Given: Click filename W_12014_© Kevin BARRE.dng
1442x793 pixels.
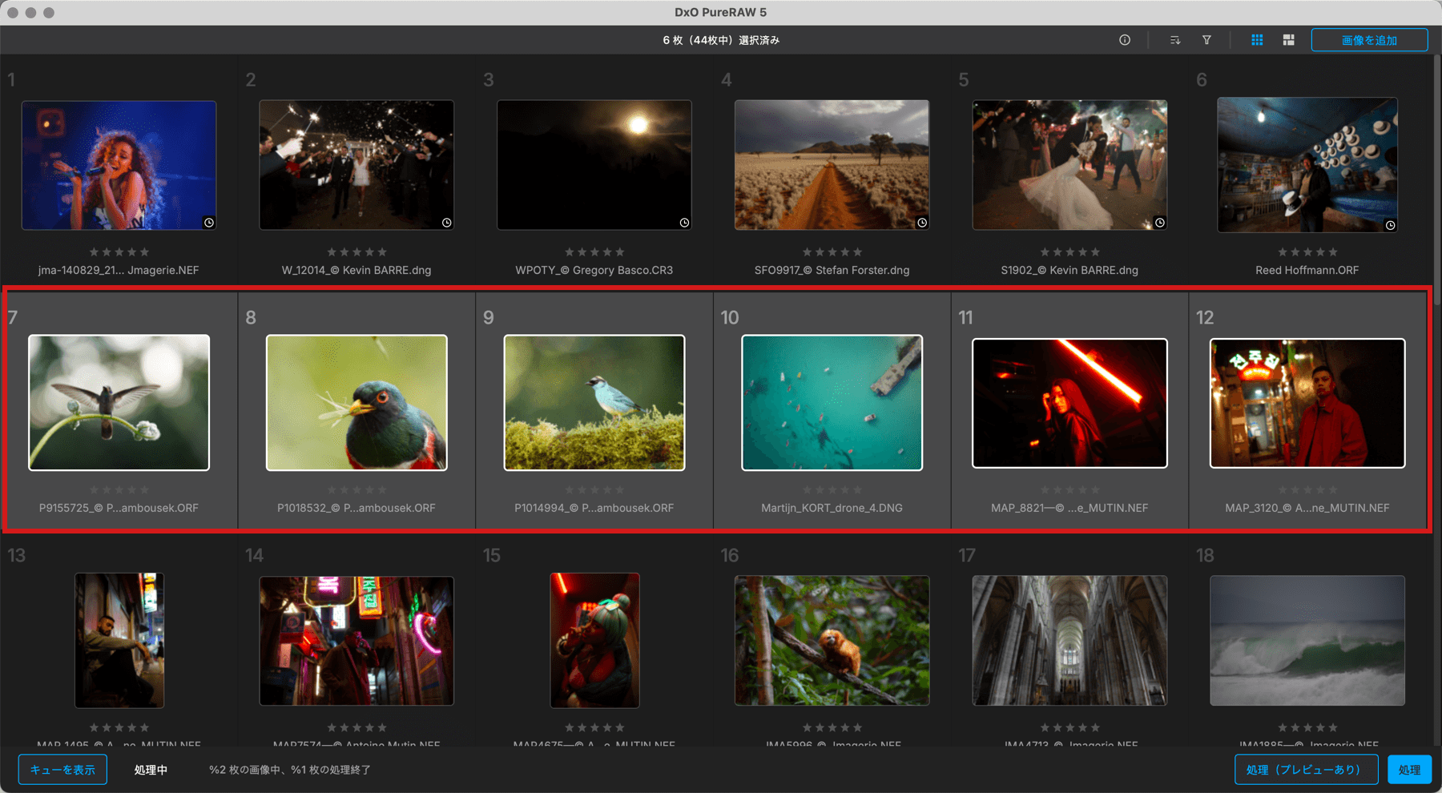Looking at the screenshot, I should (356, 270).
